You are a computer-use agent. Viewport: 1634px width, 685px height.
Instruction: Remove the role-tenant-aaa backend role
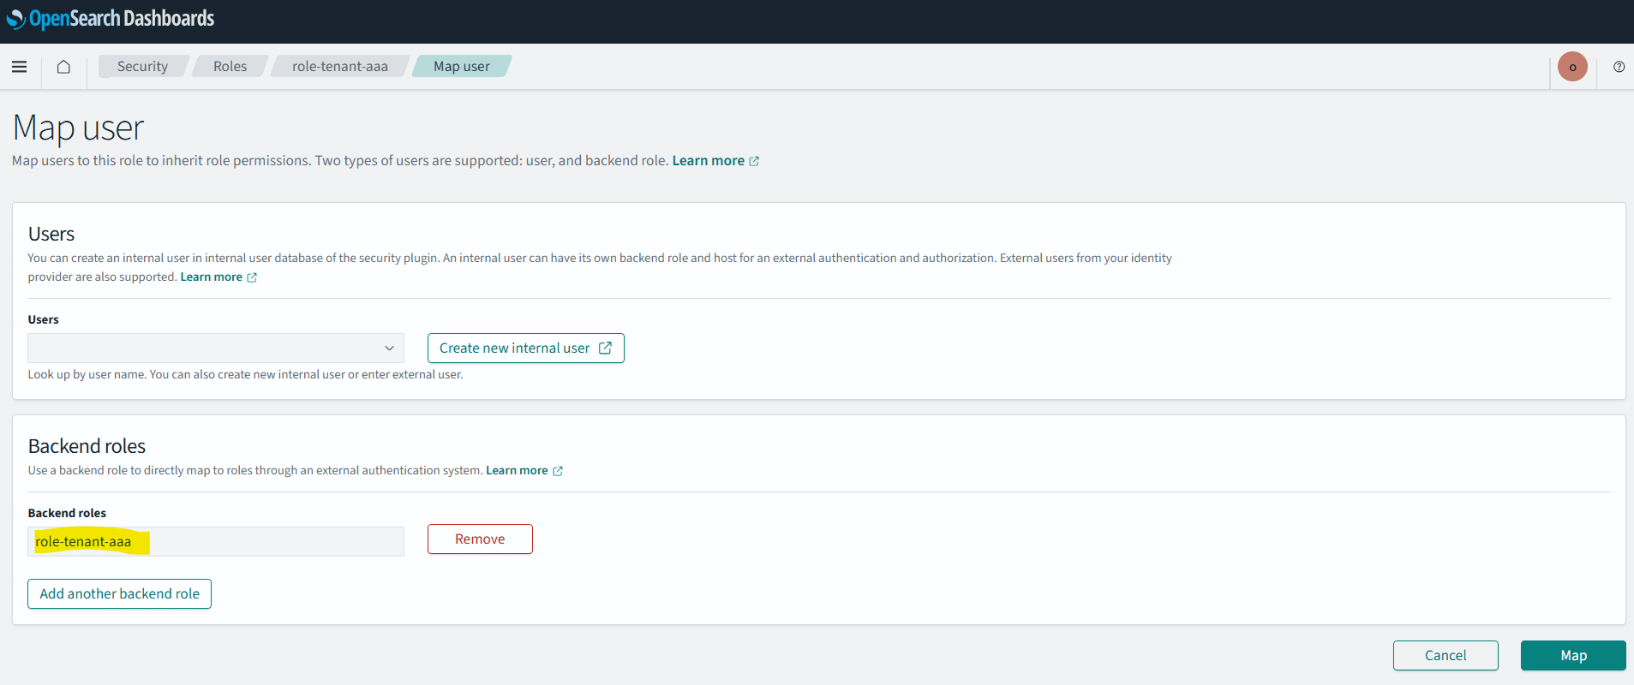point(480,539)
